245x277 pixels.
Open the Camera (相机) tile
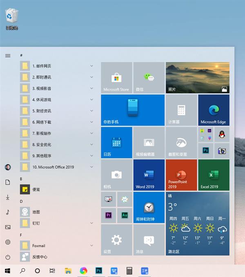[x=116, y=175]
